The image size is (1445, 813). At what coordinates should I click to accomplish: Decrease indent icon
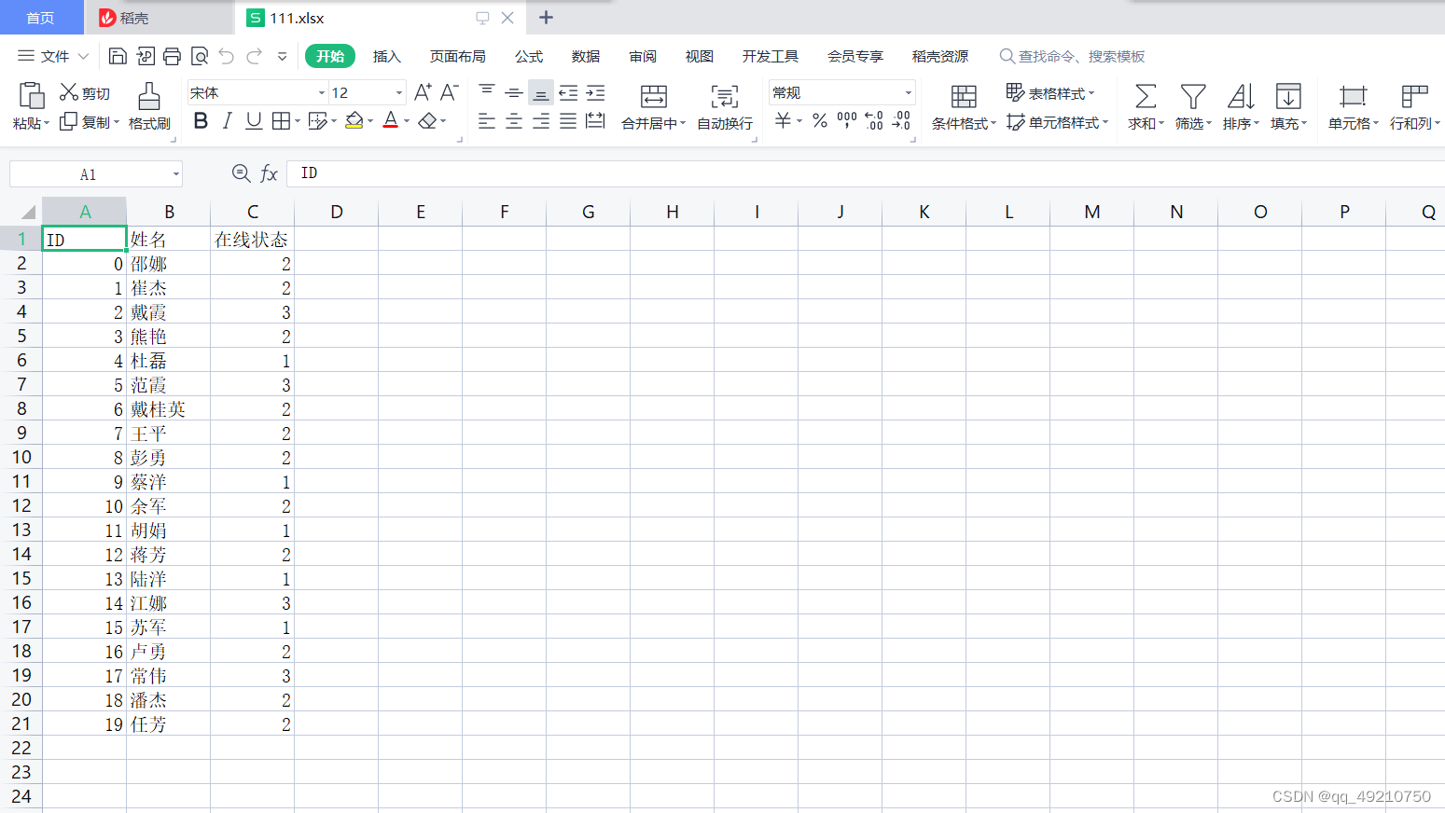tap(568, 92)
